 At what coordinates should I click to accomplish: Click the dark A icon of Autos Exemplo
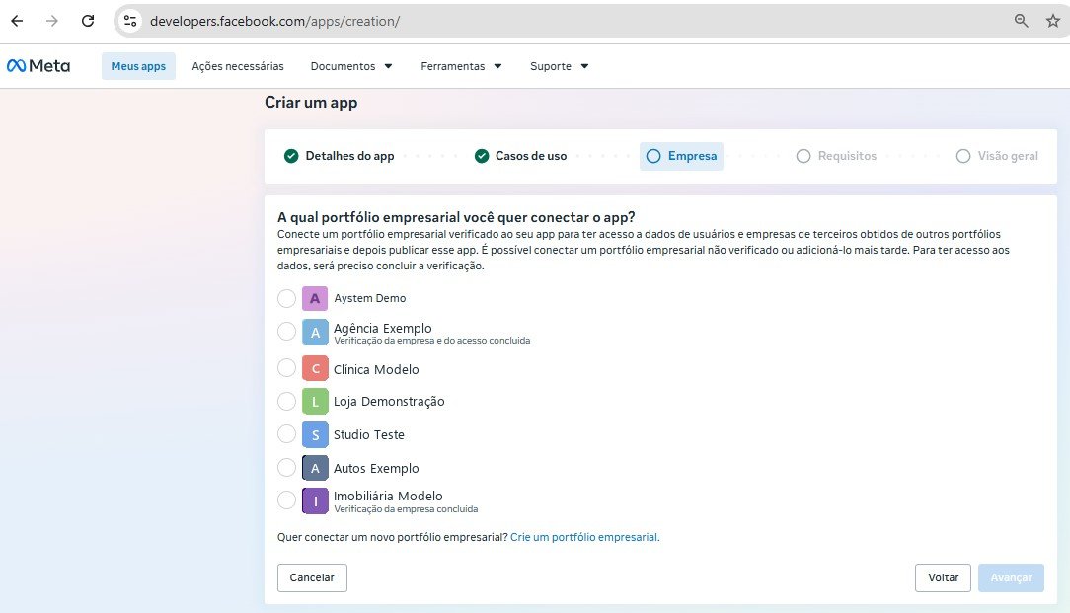(x=315, y=468)
